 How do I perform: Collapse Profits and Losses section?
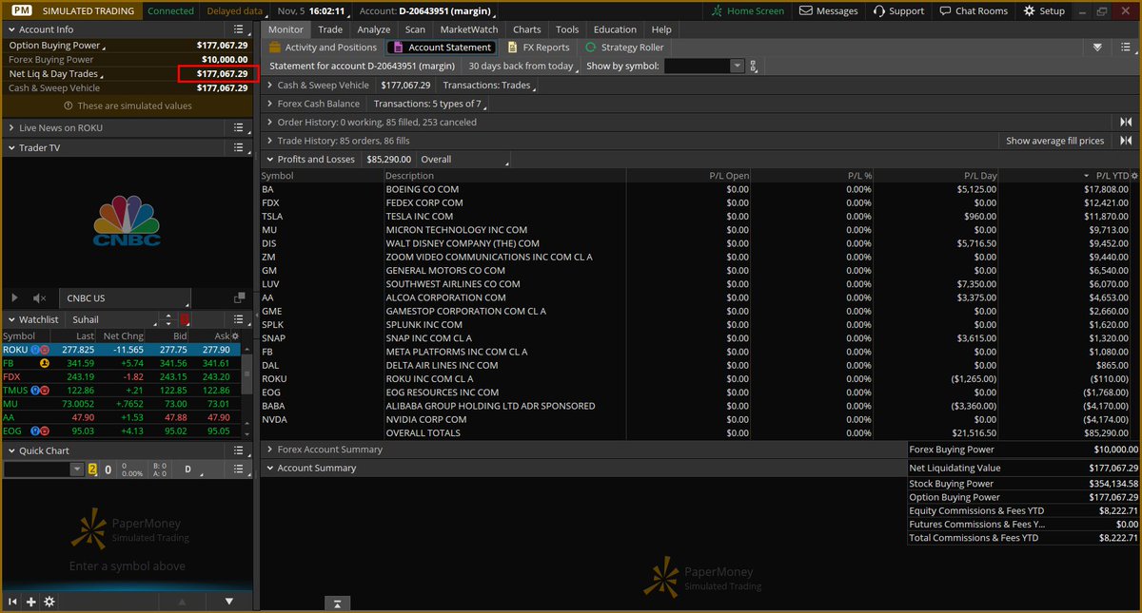[270, 160]
